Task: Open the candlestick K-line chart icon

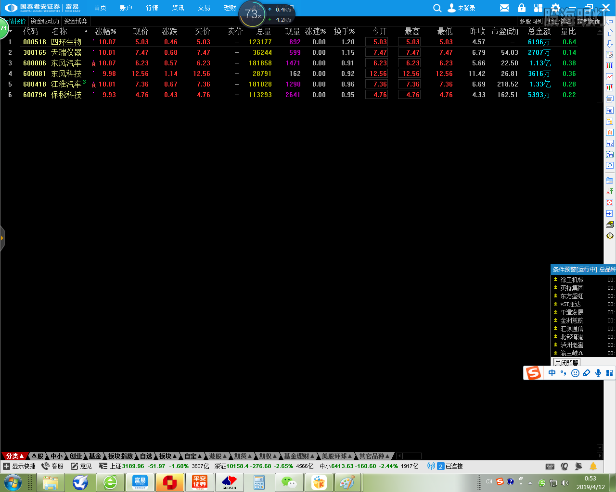Action: 610,88
